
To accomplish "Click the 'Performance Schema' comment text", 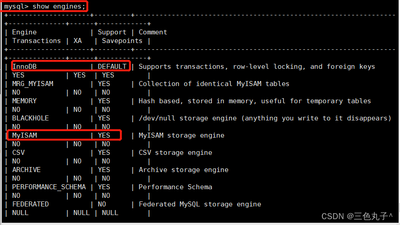I will tap(175, 187).
